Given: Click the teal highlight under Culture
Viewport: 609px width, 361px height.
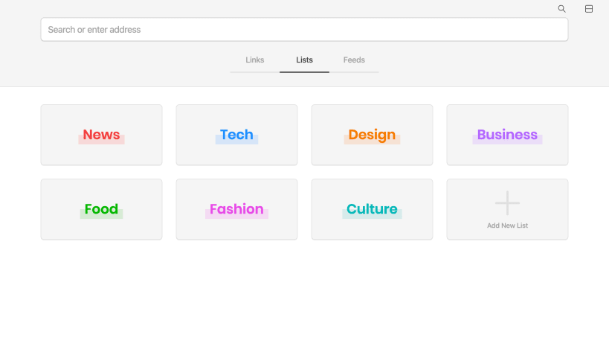Looking at the screenshot, I should [372, 214].
